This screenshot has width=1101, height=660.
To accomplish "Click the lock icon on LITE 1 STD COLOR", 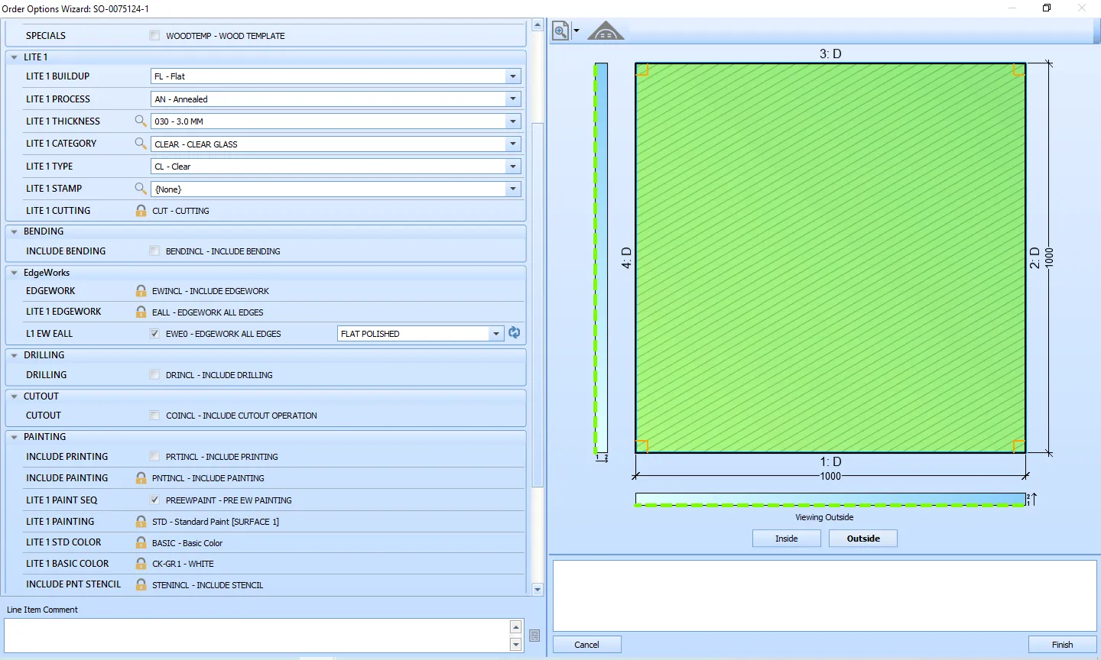I will pyautogui.click(x=141, y=542).
